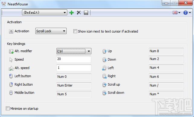Click the Left button mouse icon
This screenshot has height=117, width=194.
11,76
